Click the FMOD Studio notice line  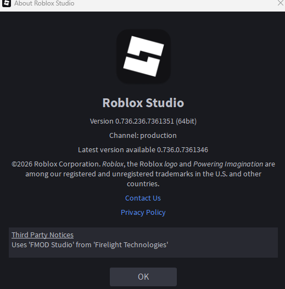tap(90, 245)
